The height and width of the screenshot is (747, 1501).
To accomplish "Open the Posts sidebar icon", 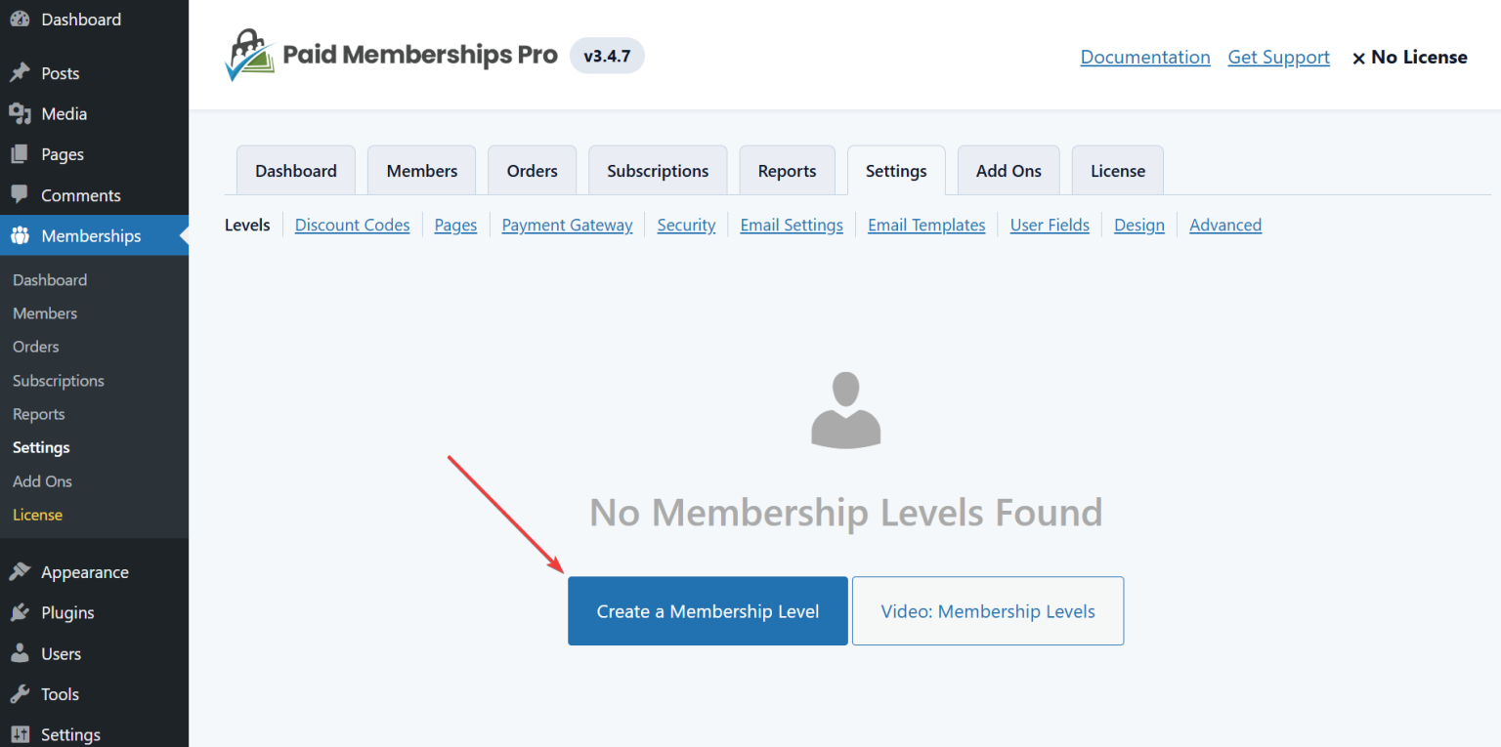I will [x=22, y=72].
